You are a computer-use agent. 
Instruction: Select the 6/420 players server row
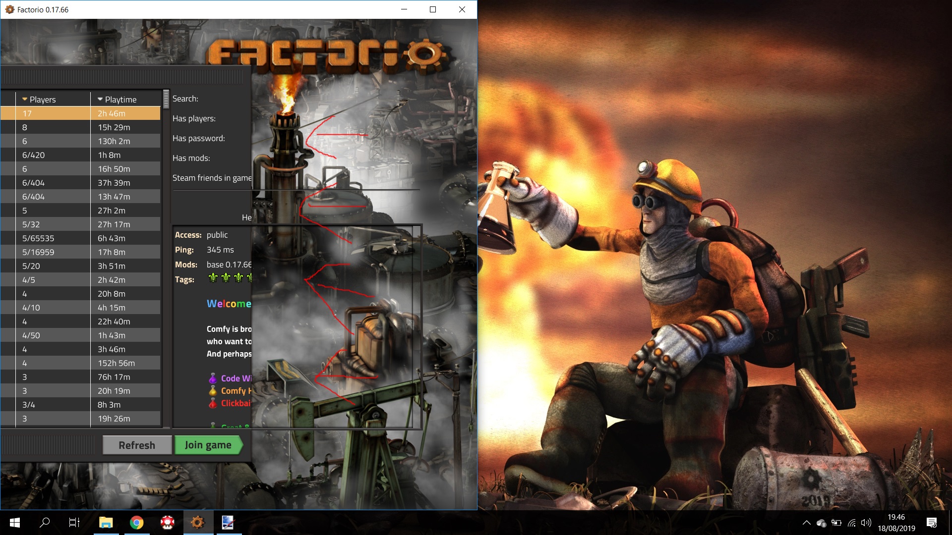point(80,155)
